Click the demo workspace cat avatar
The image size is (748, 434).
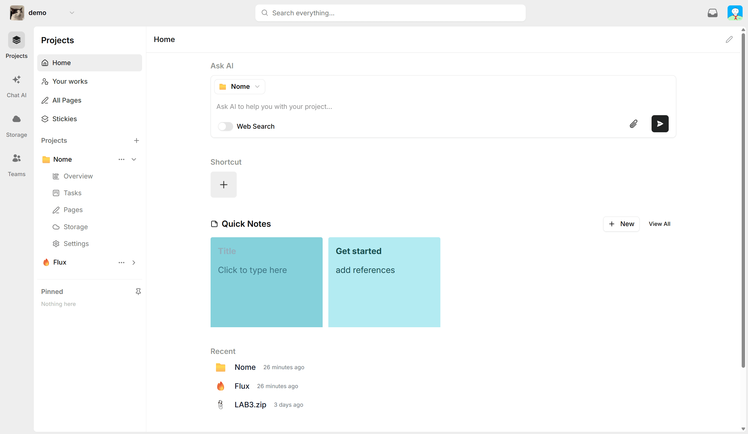pos(17,13)
